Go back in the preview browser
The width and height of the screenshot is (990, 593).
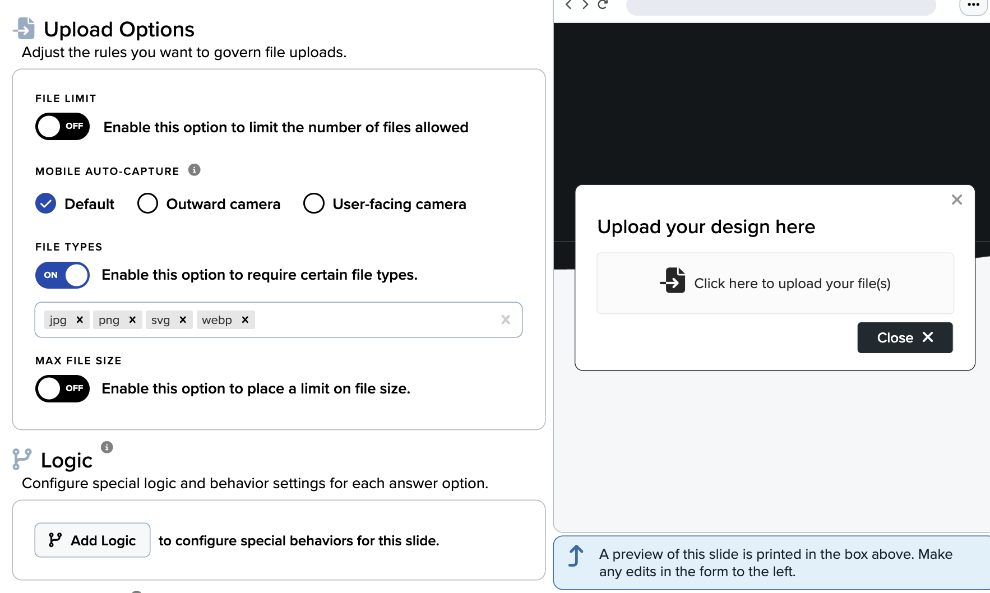[568, 5]
